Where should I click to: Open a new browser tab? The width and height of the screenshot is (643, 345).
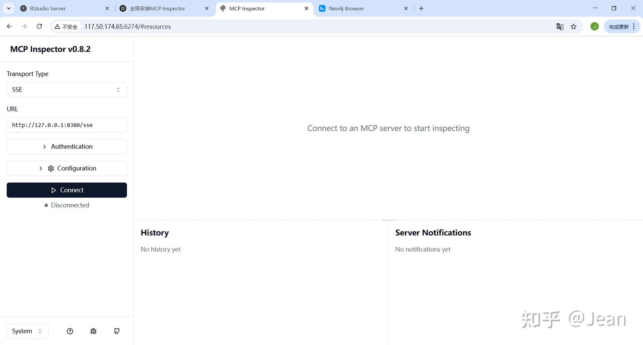(x=421, y=8)
